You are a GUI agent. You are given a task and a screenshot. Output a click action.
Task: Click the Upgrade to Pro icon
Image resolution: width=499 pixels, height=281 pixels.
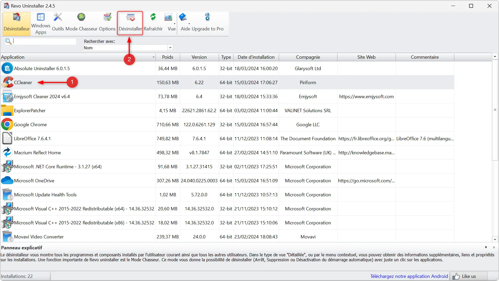point(207,17)
